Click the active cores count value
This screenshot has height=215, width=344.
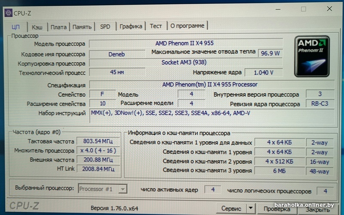[212, 190]
